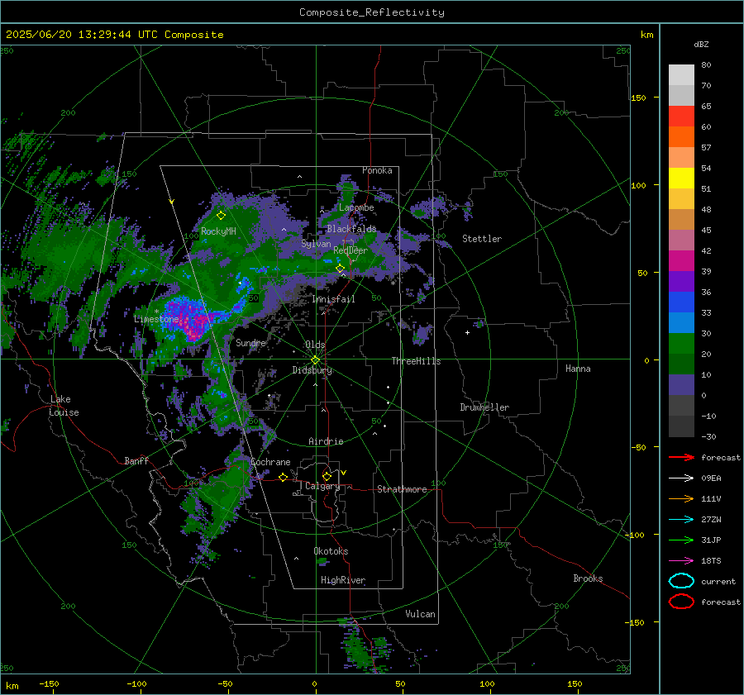
Task: Click the Drumheller town label
Action: coord(484,407)
